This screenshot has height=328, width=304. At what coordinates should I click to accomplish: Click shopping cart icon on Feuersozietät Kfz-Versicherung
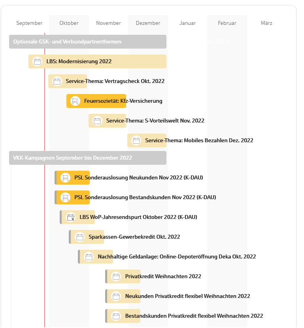[75, 101]
